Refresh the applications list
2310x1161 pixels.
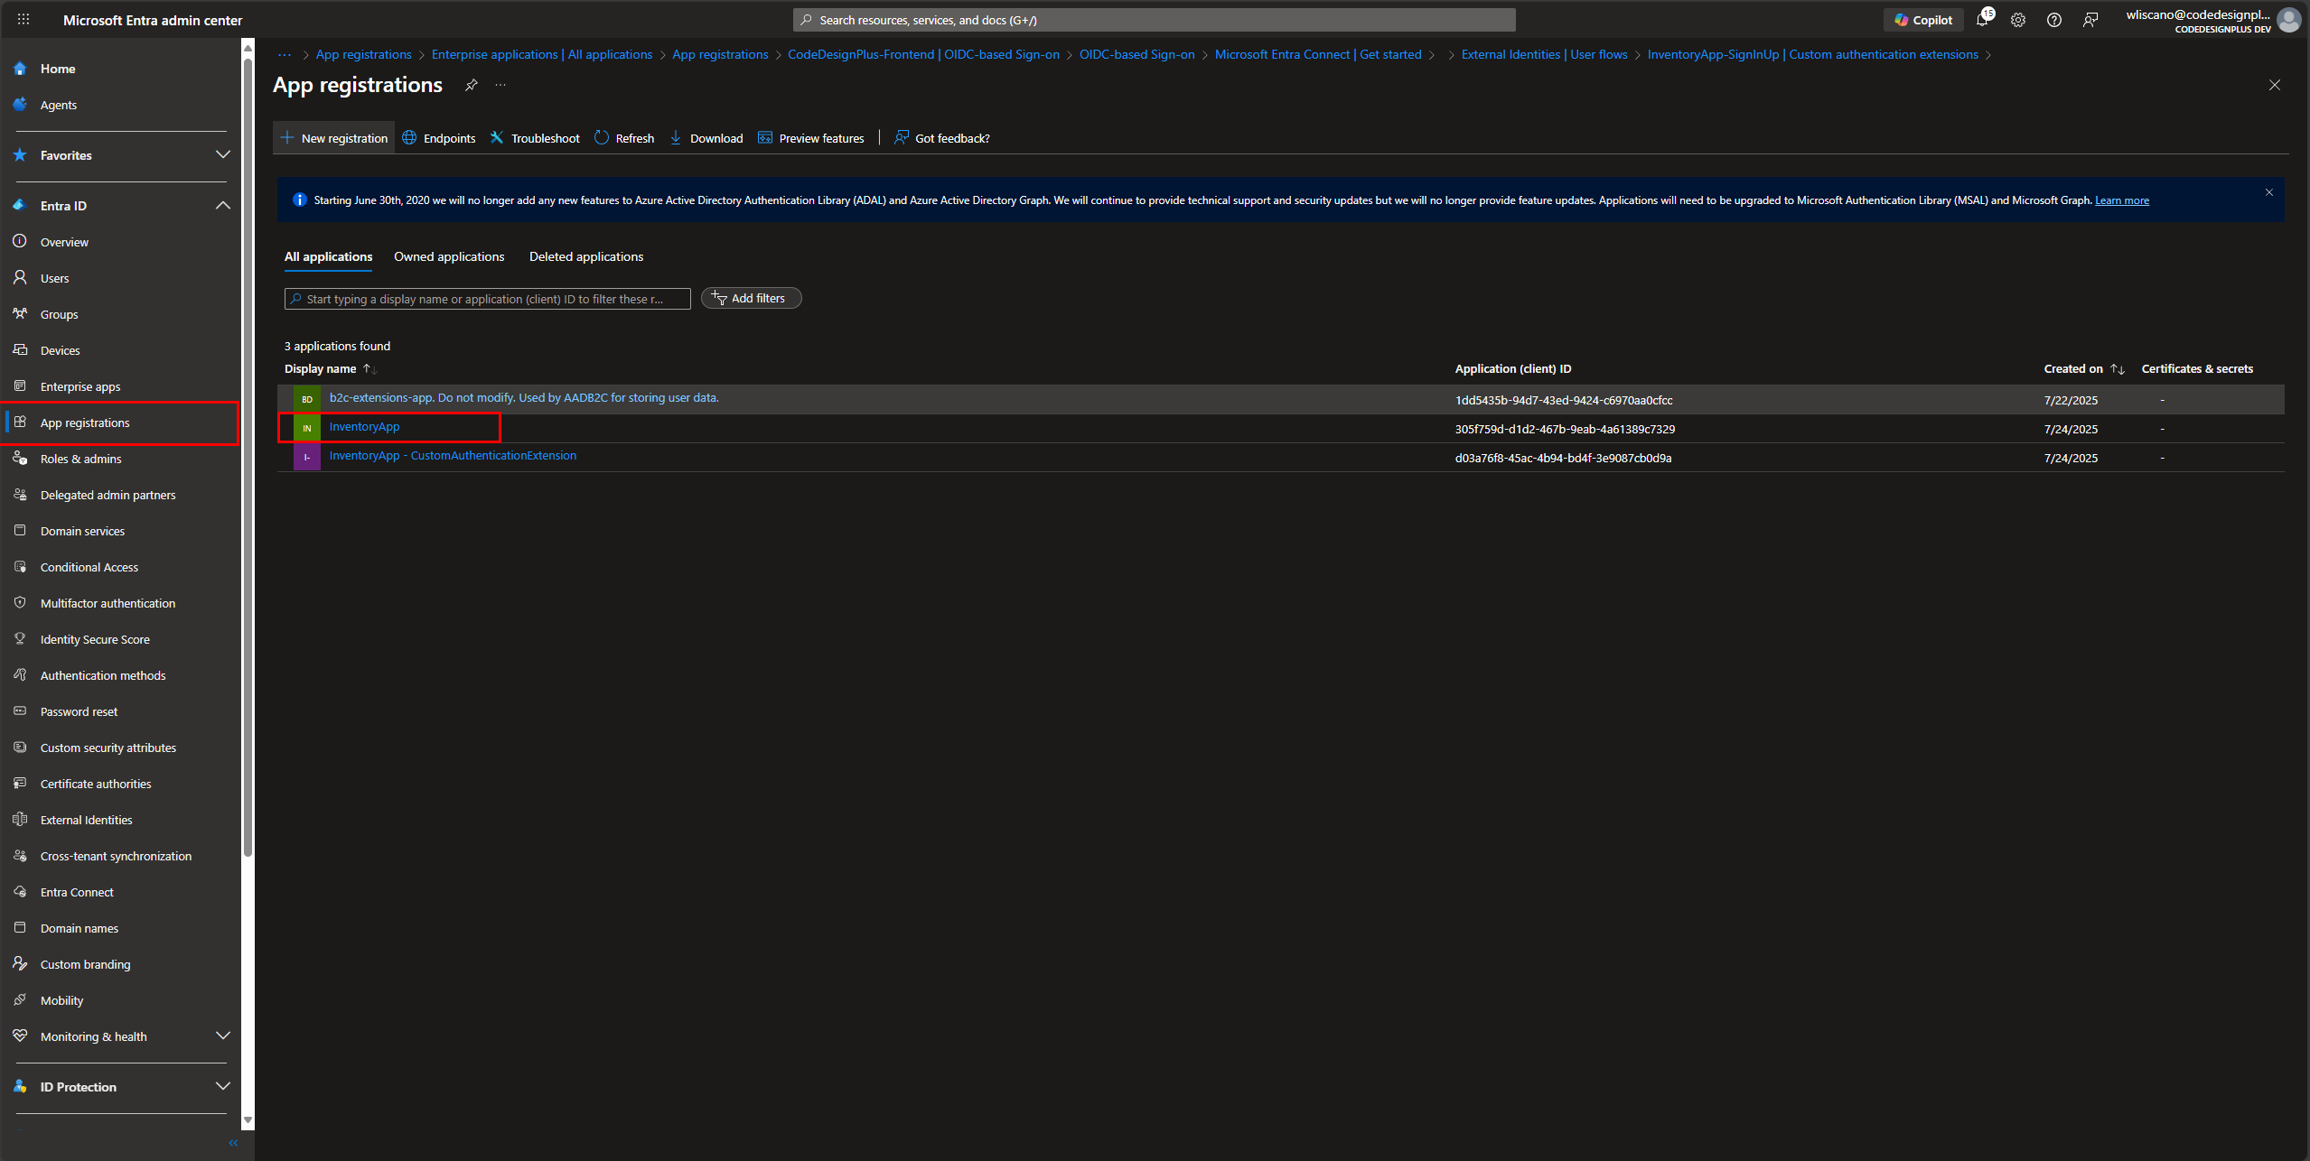624,138
